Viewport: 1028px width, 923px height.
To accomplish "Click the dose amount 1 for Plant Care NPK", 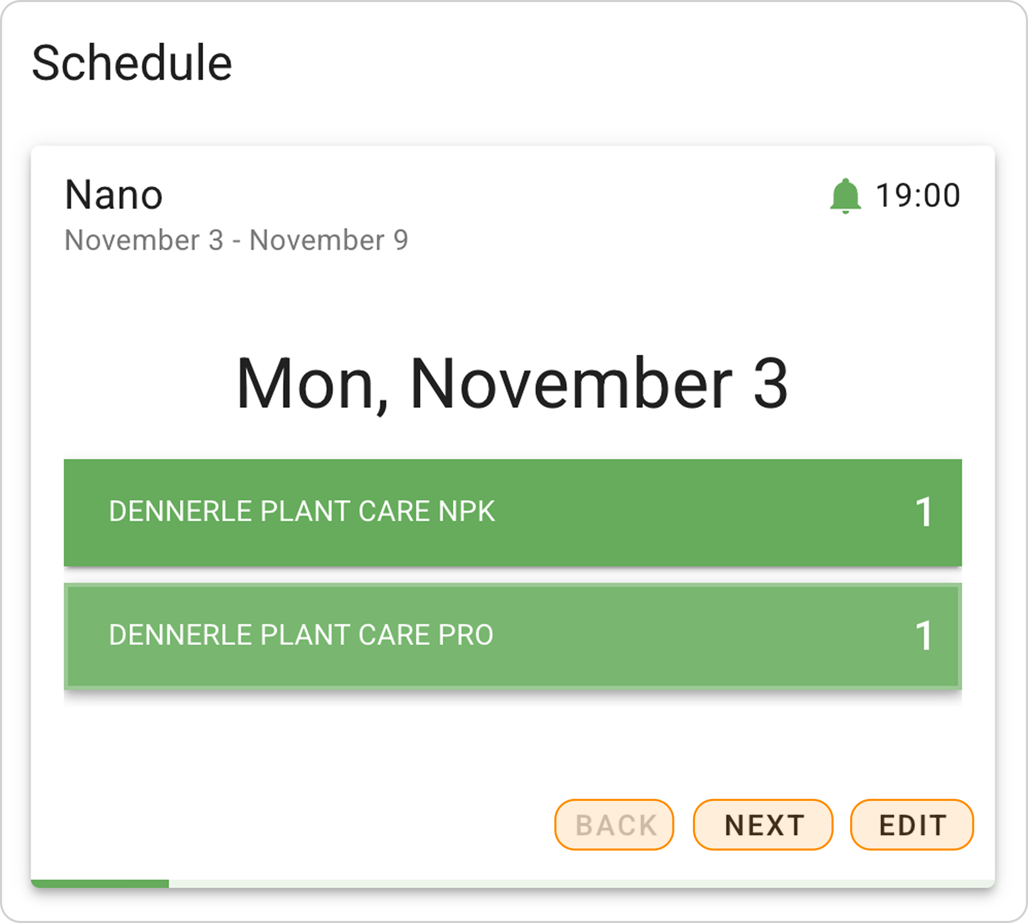I will point(924,513).
